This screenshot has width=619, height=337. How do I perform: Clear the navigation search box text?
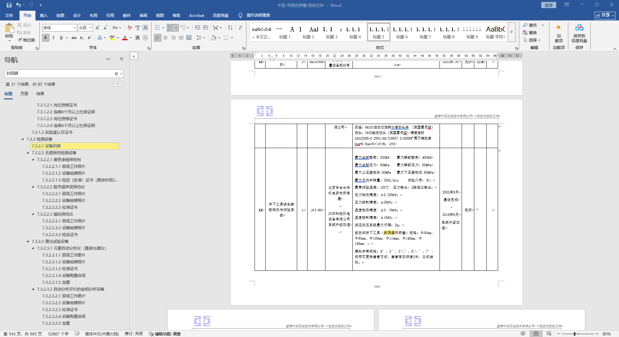point(116,74)
